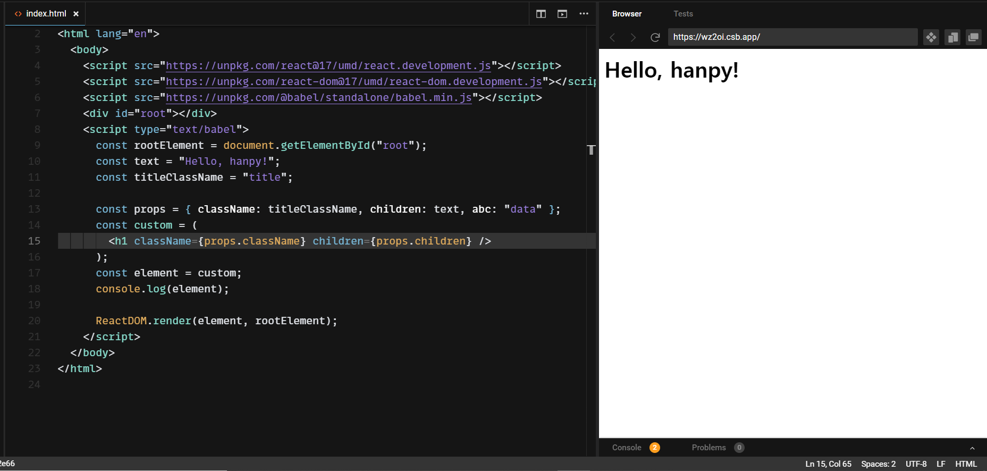
Task: Toggle the preview window icon in editor toolbar
Action: point(562,14)
